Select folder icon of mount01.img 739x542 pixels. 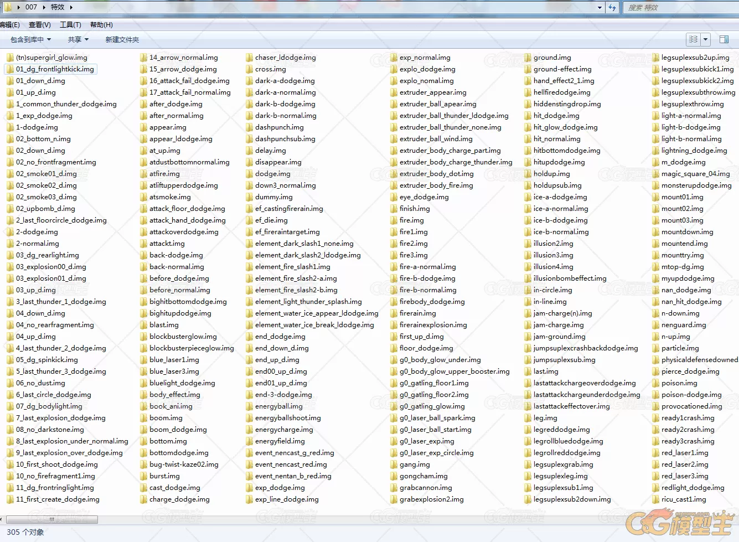pyautogui.click(x=655, y=197)
